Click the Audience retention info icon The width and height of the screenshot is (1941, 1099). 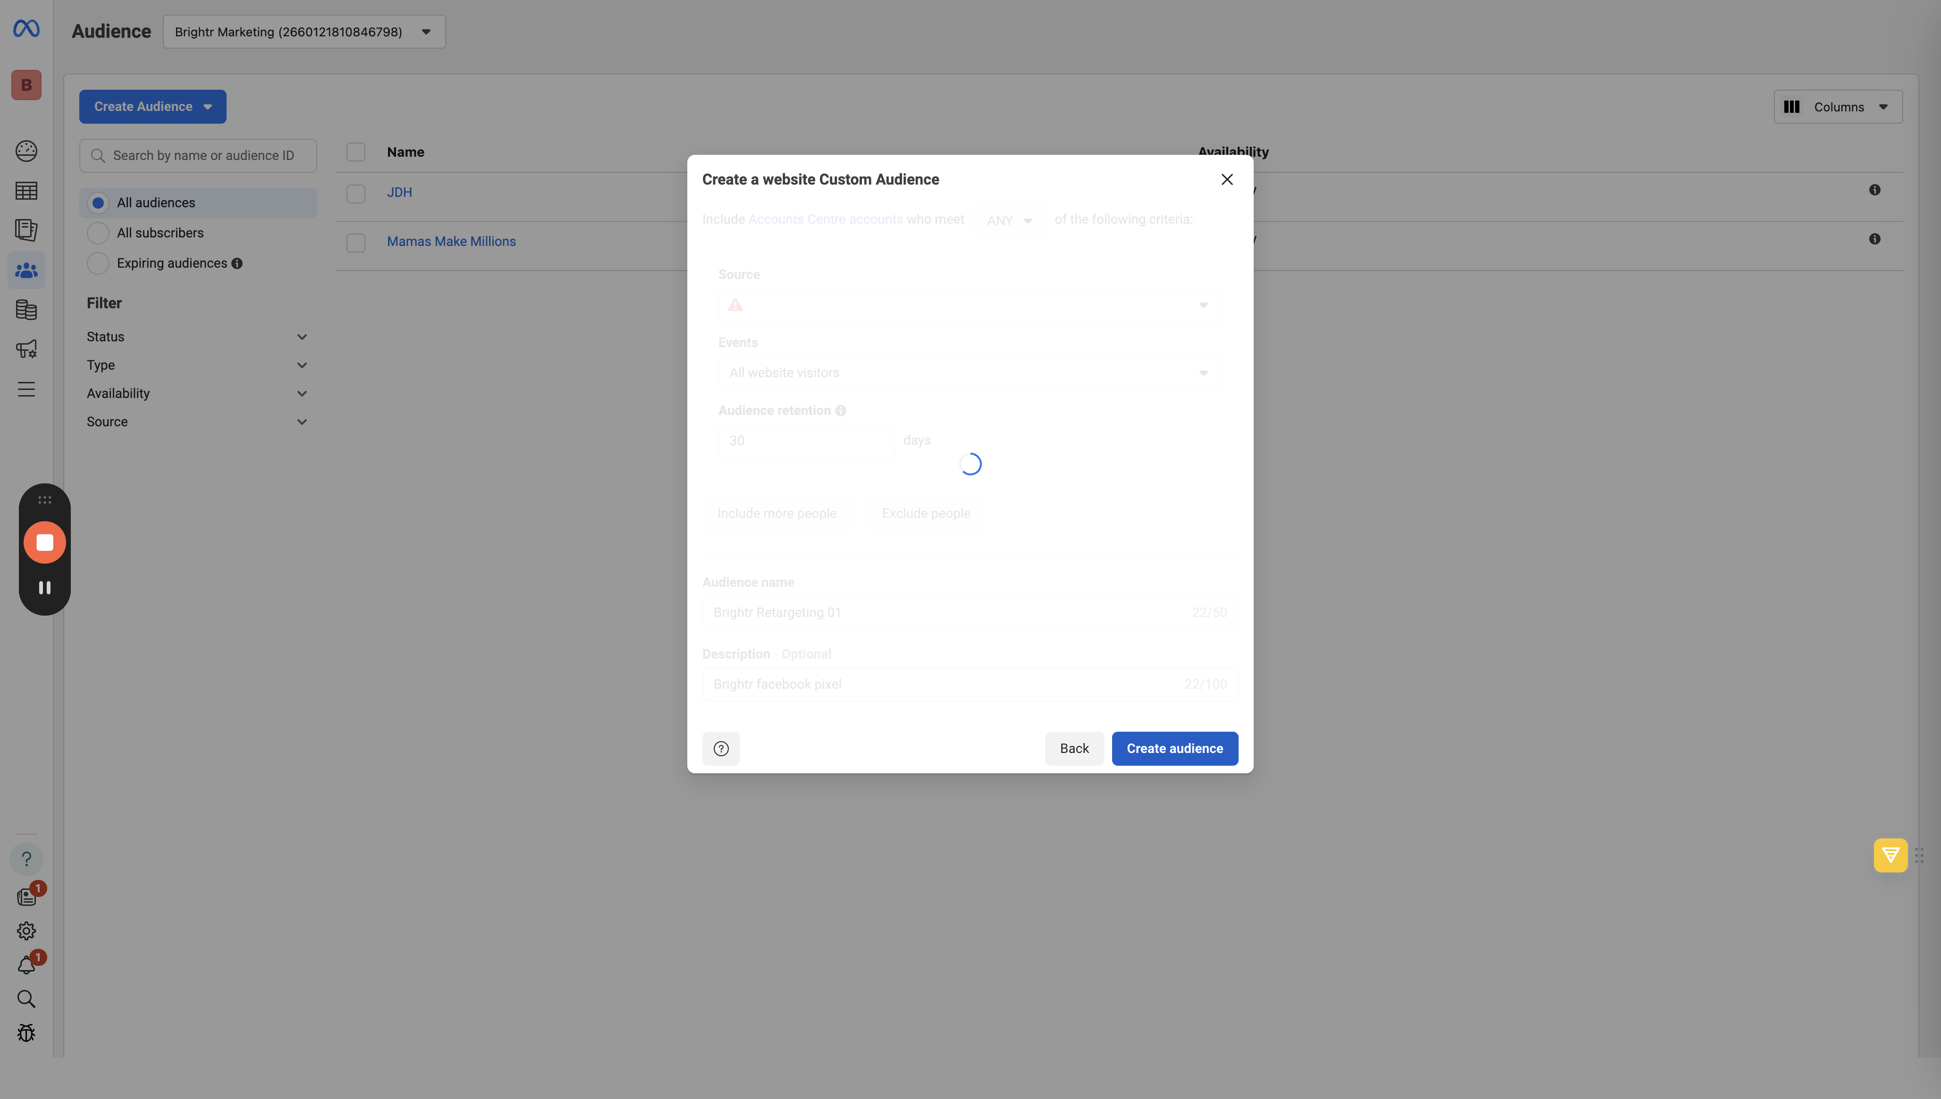click(841, 411)
